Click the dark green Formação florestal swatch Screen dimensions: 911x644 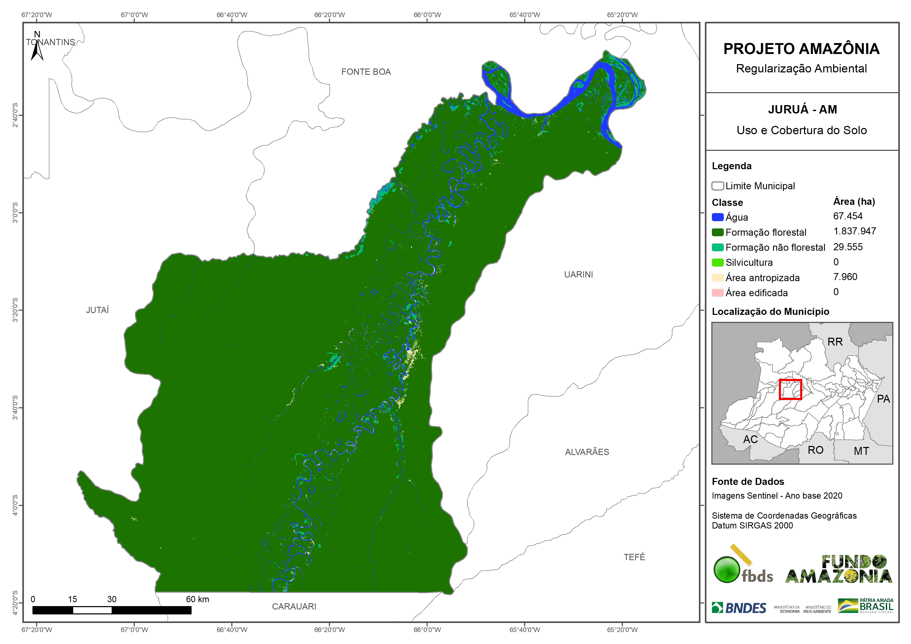tap(717, 232)
